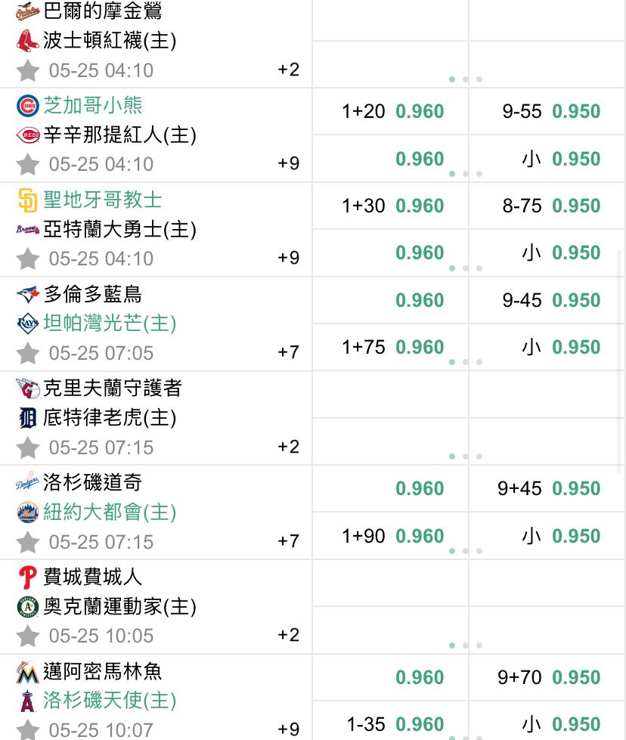This screenshot has height=740, width=626.
Task: Click page dots under Padres odds
Action: click(x=466, y=268)
